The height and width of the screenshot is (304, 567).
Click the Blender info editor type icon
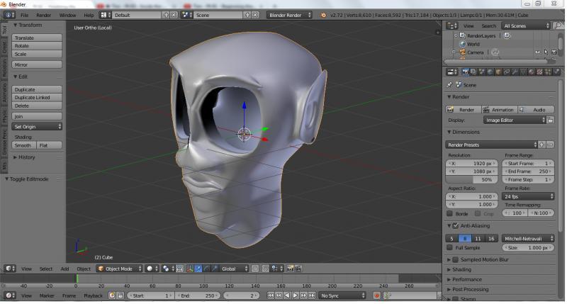tap(9, 15)
